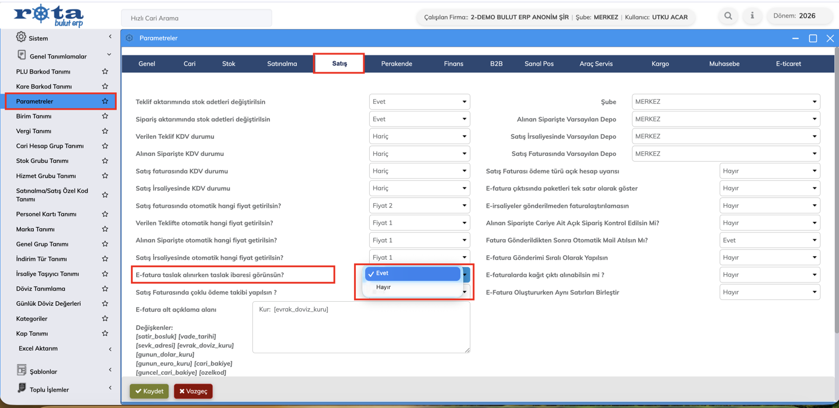Open the info icon in top bar

(752, 16)
